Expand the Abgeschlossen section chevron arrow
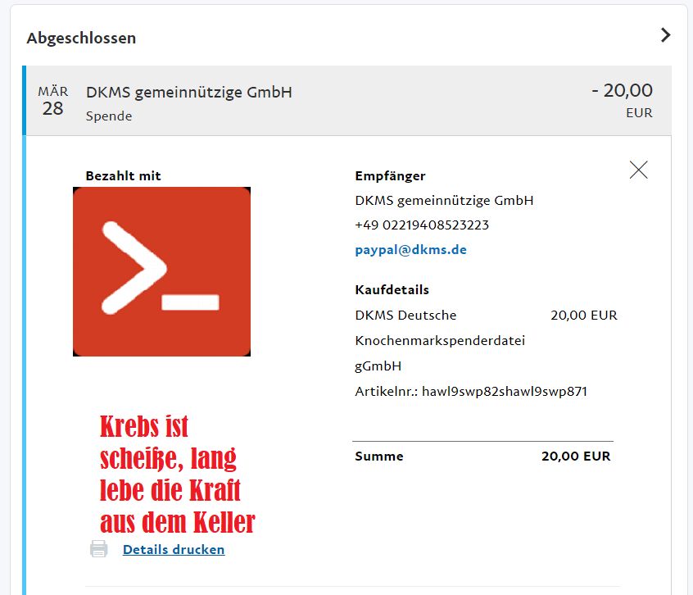693x595 pixels. click(x=666, y=35)
